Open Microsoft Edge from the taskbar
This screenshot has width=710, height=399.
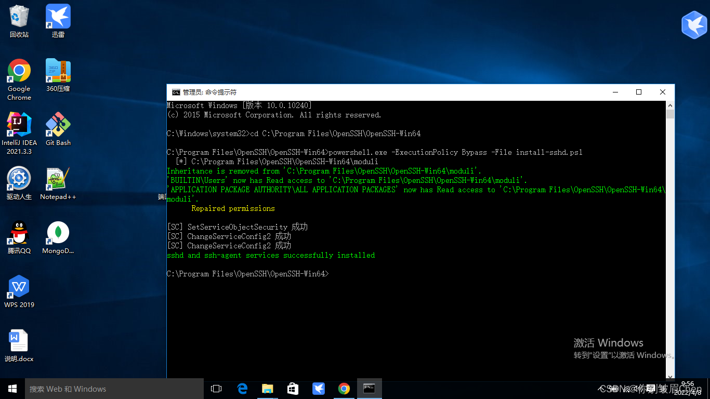pos(242,389)
